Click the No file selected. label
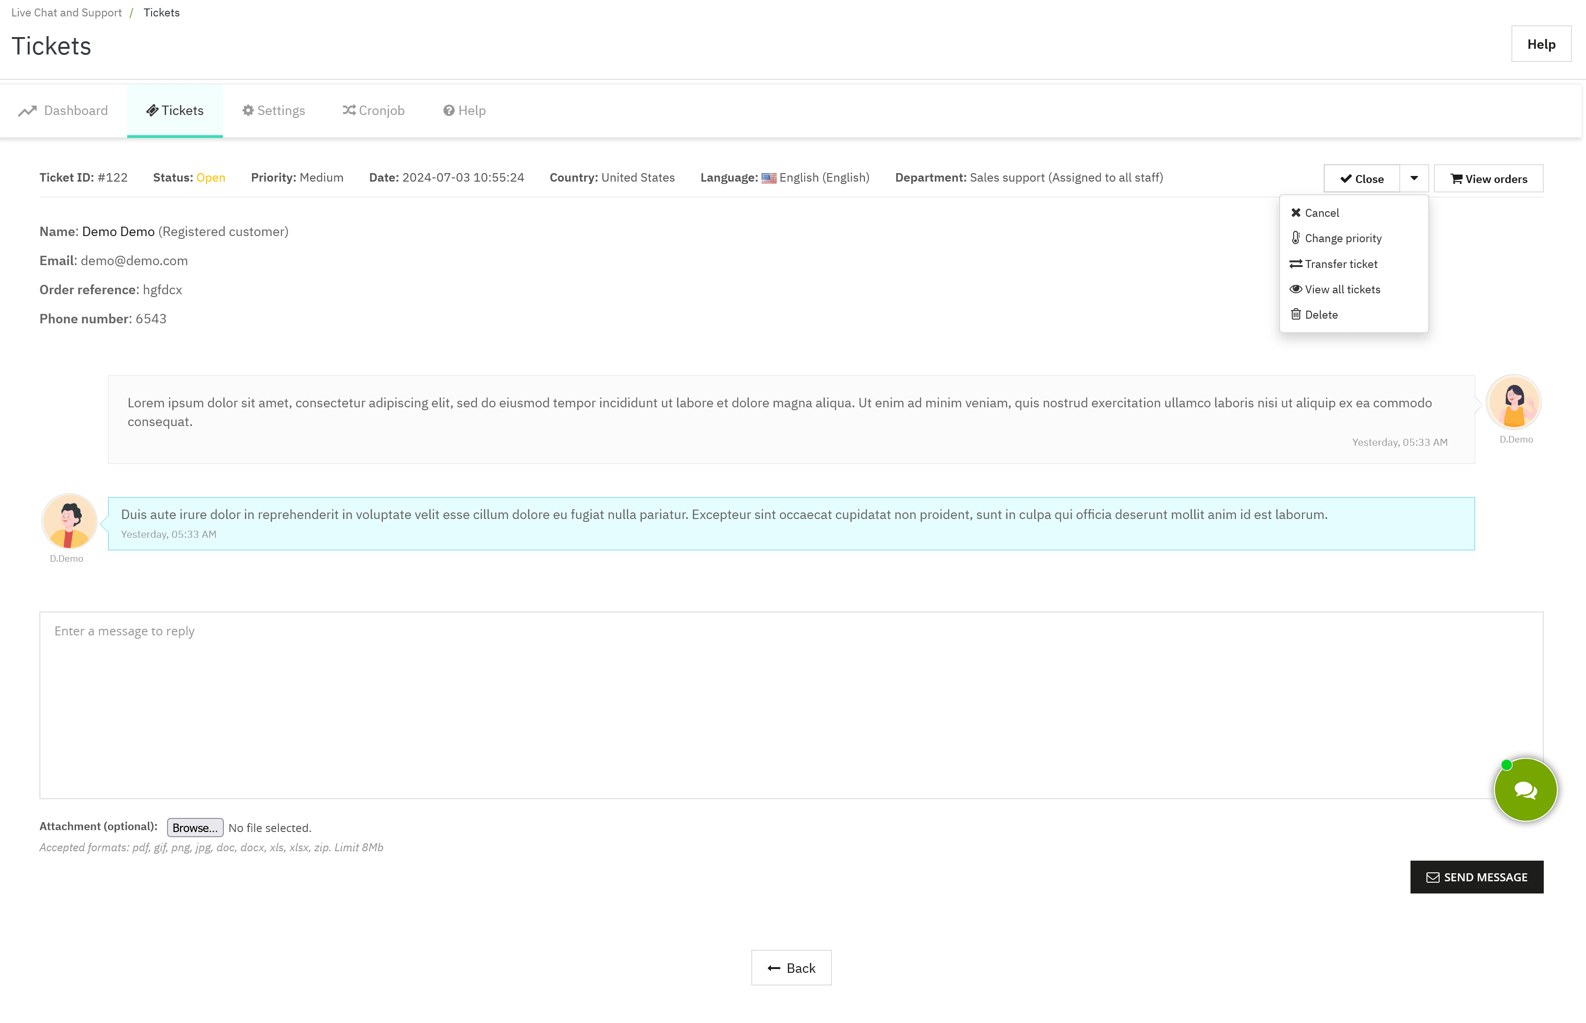Screen dimensions: 1586x1023 270,828
